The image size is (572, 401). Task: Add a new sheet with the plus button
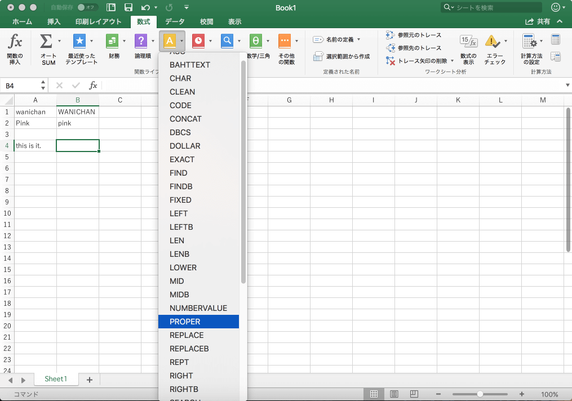click(88, 379)
